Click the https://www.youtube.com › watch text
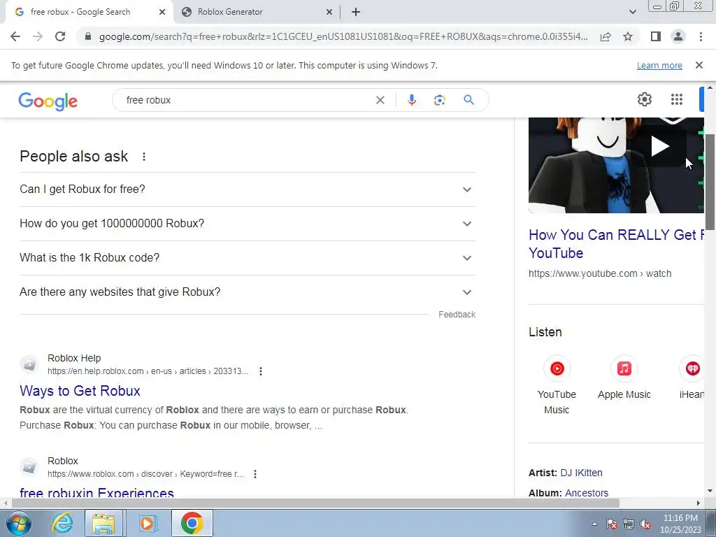 click(x=600, y=273)
